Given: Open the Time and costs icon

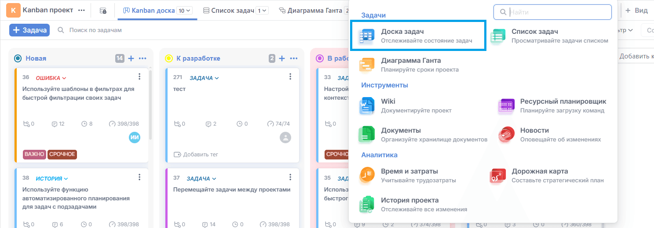Looking at the screenshot, I should point(366,175).
